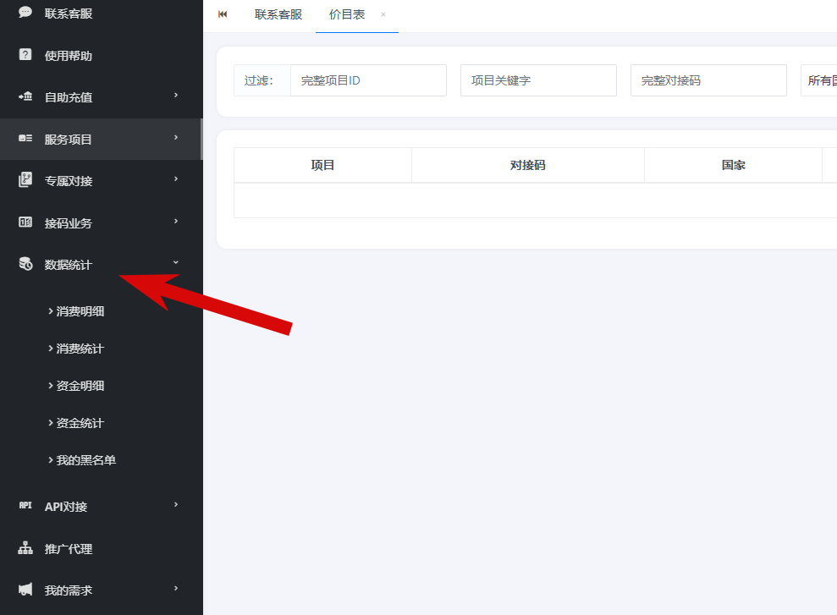Open 我的黑名单 under 数据统计
Screen dimensions: 837x615
(86, 460)
